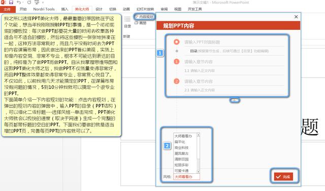Switch to the 开始 tab
The height and width of the screenshot is (191, 325).
pos(23,9)
